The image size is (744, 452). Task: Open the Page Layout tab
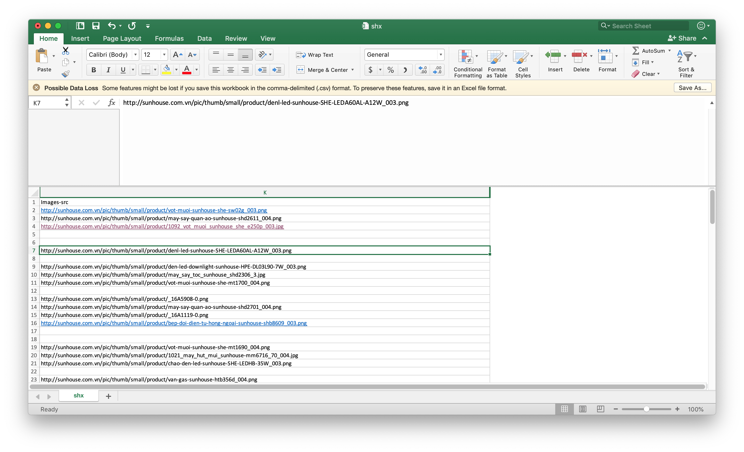click(x=122, y=38)
